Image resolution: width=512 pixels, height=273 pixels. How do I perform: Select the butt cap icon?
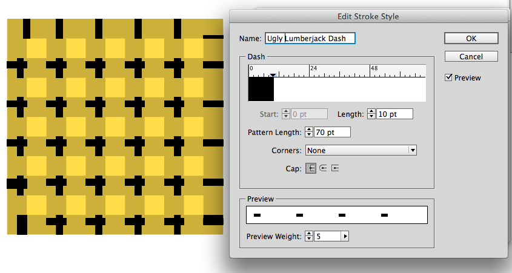tap(311, 168)
